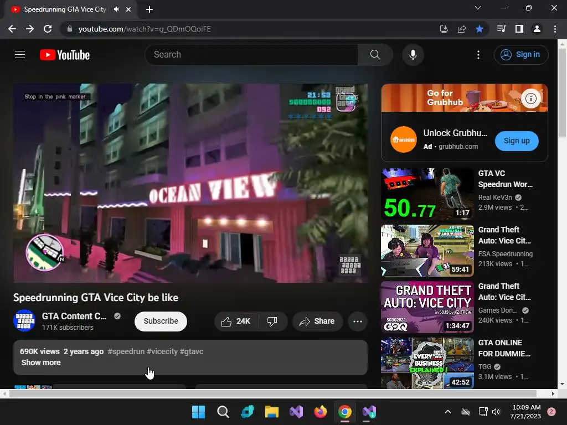567x425 pixels.
Task: Click the address bar URL
Action: (x=145, y=29)
